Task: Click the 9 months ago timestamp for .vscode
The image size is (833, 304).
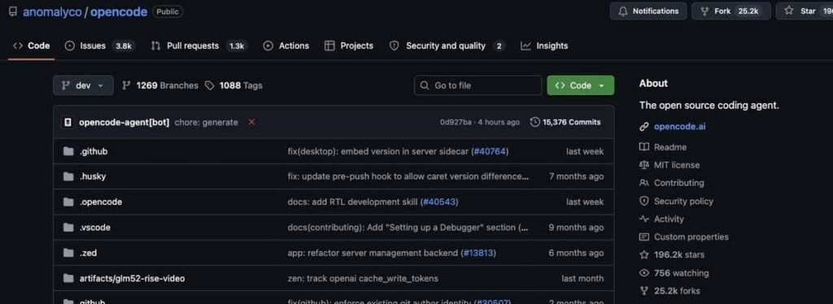Action: coord(577,228)
